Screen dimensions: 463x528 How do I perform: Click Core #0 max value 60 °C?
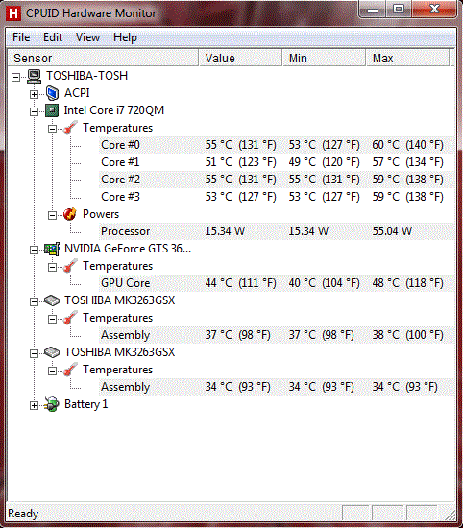point(407,145)
